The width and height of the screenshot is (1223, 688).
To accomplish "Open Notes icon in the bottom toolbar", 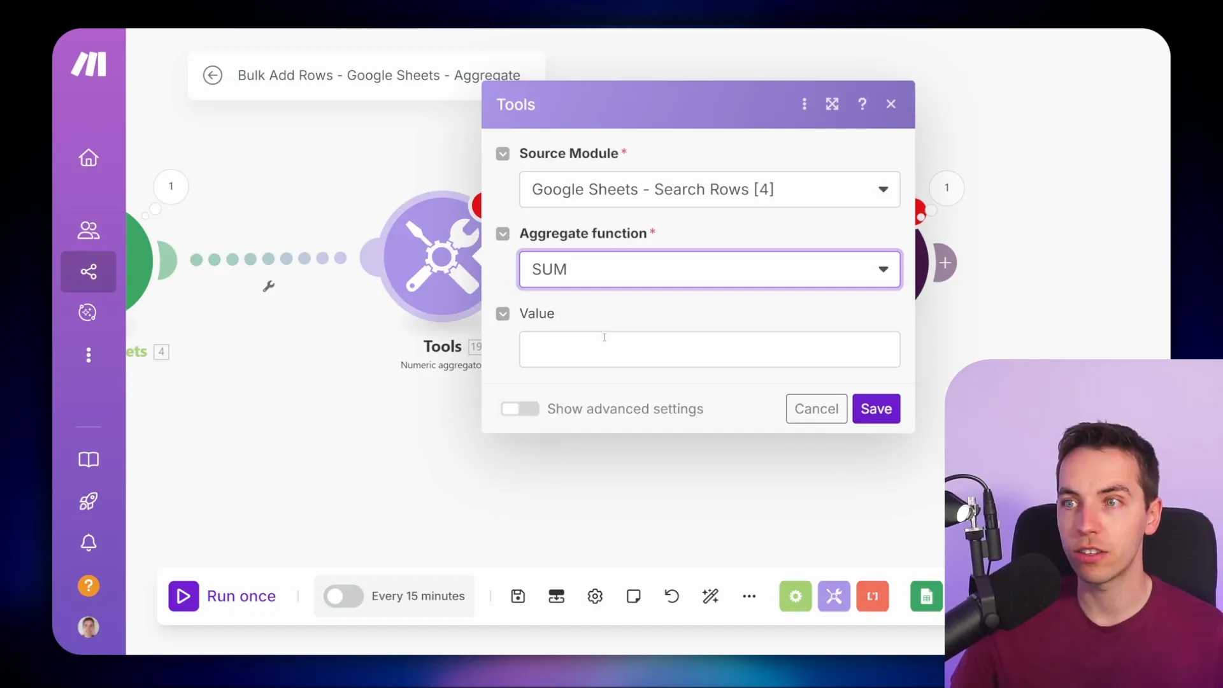I will coord(633,596).
